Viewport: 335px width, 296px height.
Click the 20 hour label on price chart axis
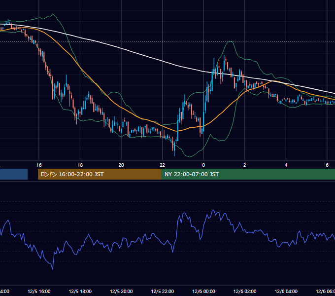tap(121, 165)
